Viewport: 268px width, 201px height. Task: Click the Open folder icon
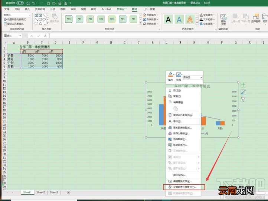click(x=54, y=3)
